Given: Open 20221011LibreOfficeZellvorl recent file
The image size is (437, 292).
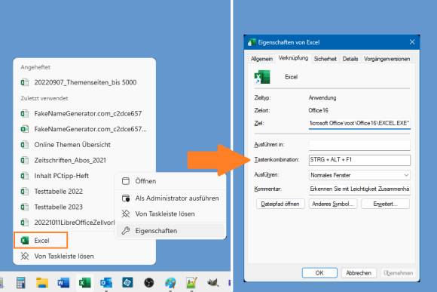Looking at the screenshot, I should click(x=65, y=223).
